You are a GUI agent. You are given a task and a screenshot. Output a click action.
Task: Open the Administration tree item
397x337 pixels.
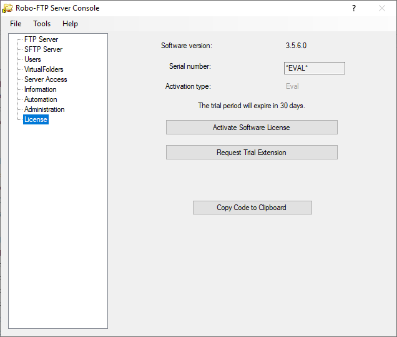pyautogui.click(x=44, y=109)
